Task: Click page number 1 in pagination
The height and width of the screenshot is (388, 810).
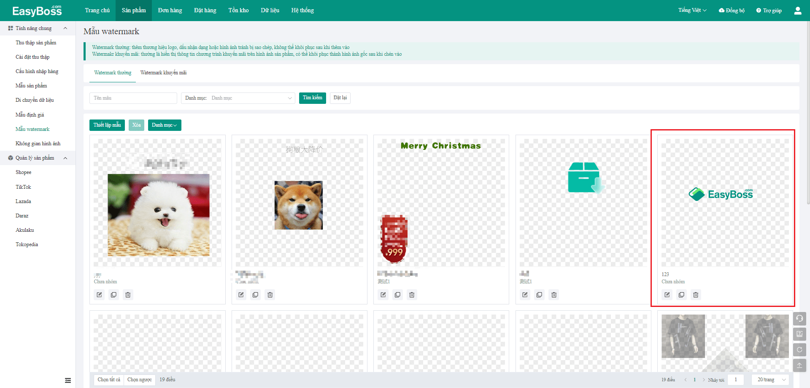Action: [694, 380]
